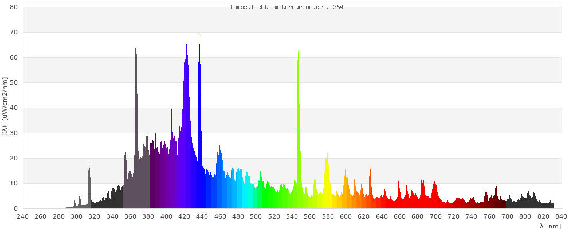The width and height of the screenshot is (573, 229).
Task: Click the x-axis tick label 640
Action: pos(382,216)
